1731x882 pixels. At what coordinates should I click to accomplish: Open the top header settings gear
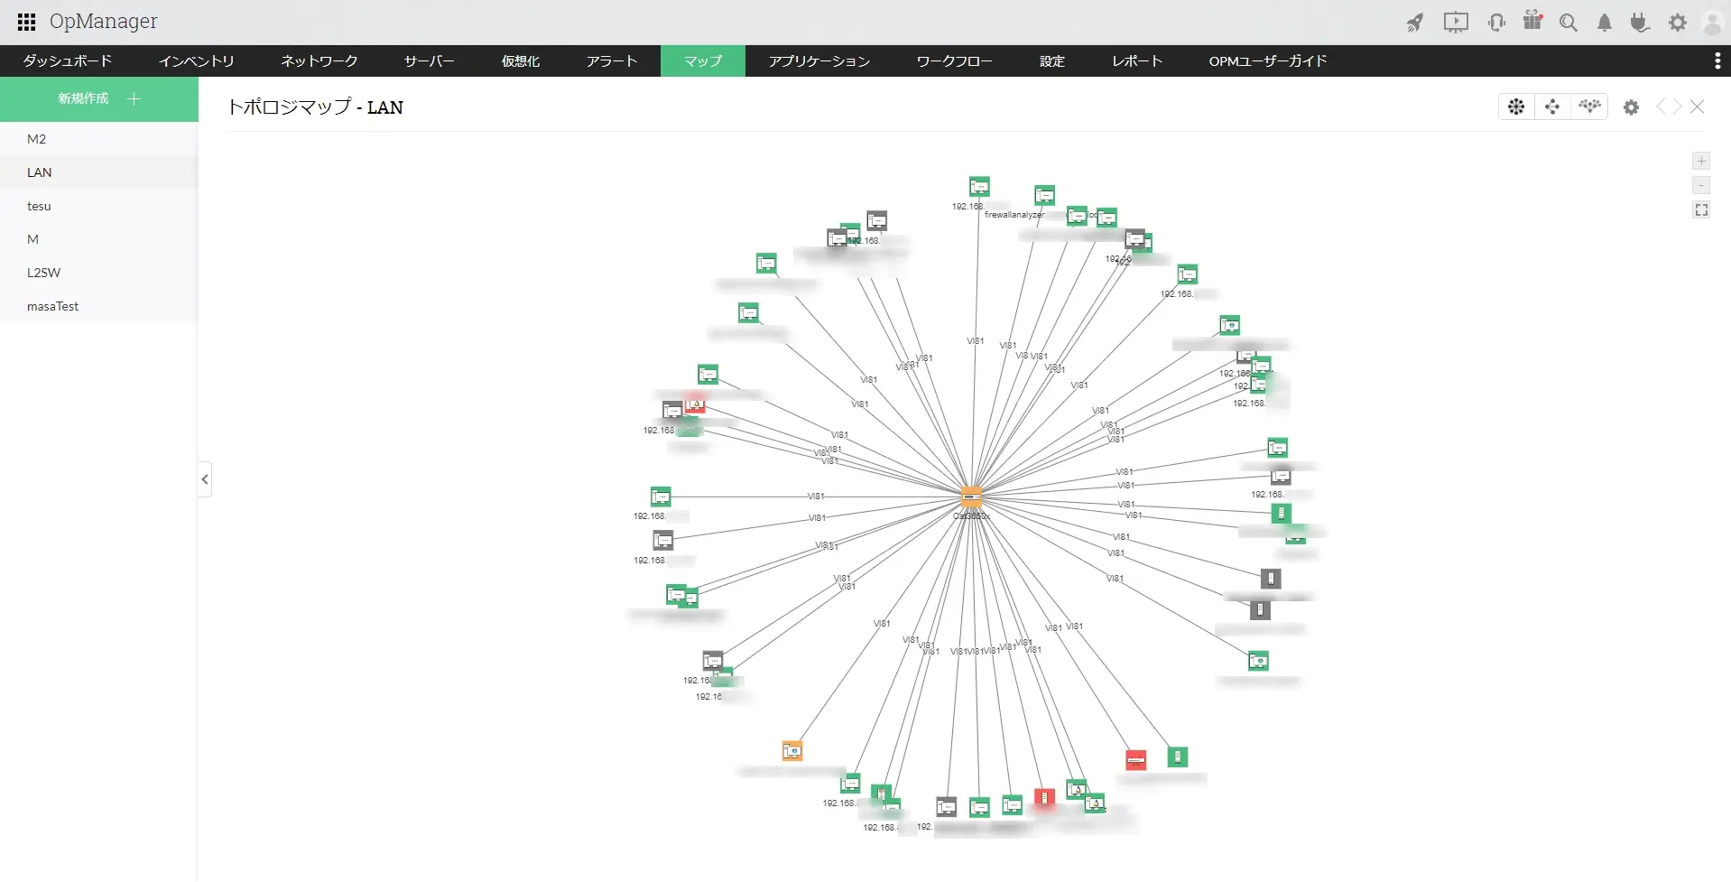pyautogui.click(x=1678, y=23)
